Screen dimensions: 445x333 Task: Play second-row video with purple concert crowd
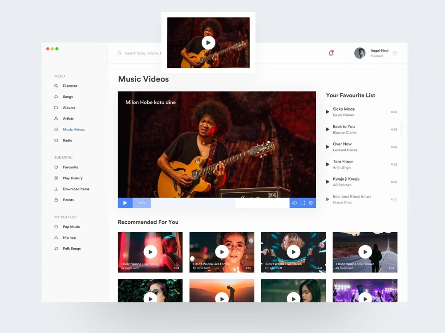(365, 298)
